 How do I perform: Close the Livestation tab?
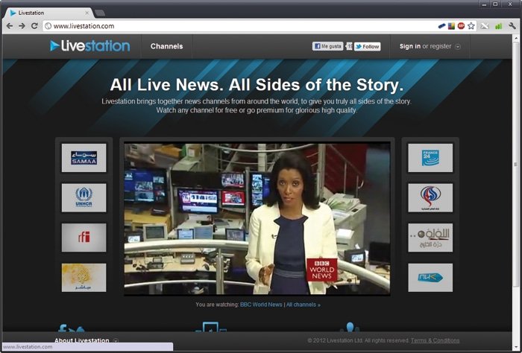pos(87,13)
